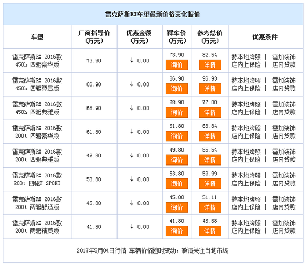
Task: Click the footer note 2017年5月04日行情
Action: [101, 251]
